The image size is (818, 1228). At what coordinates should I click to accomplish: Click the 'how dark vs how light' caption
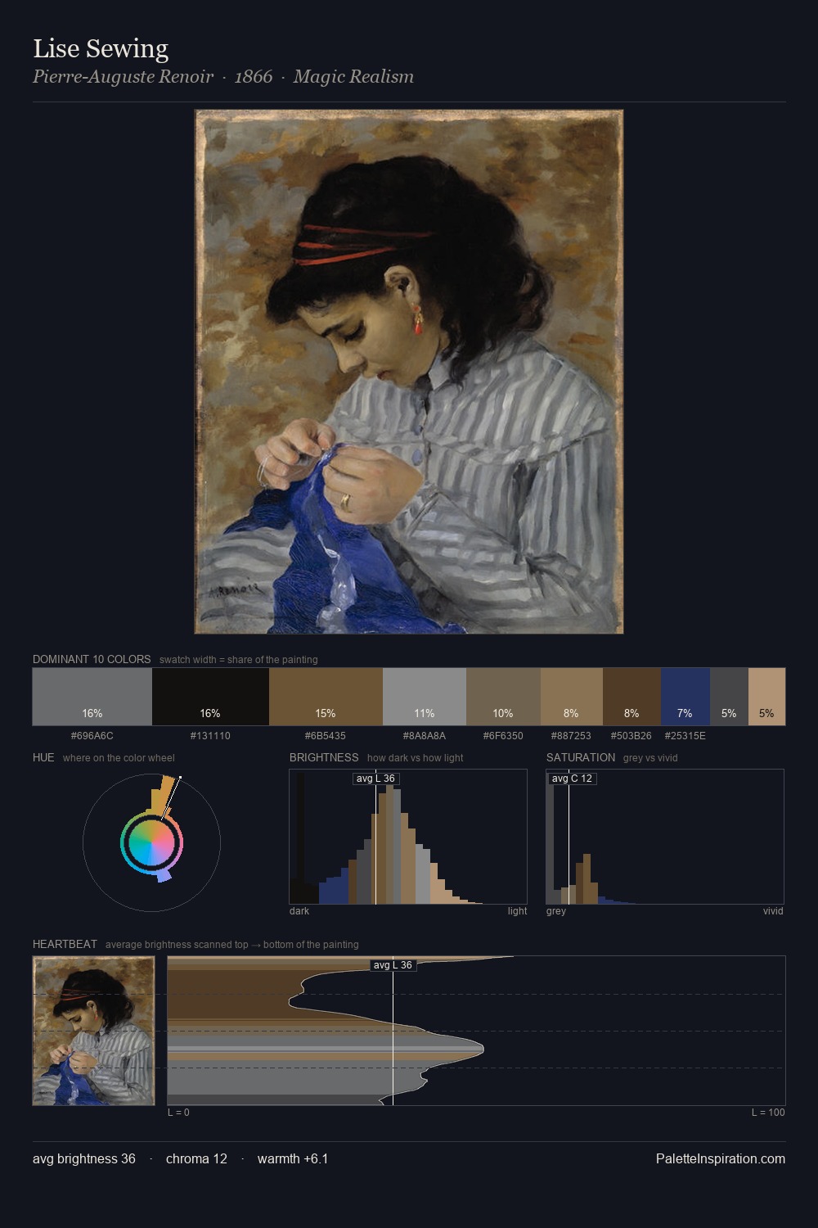click(416, 758)
